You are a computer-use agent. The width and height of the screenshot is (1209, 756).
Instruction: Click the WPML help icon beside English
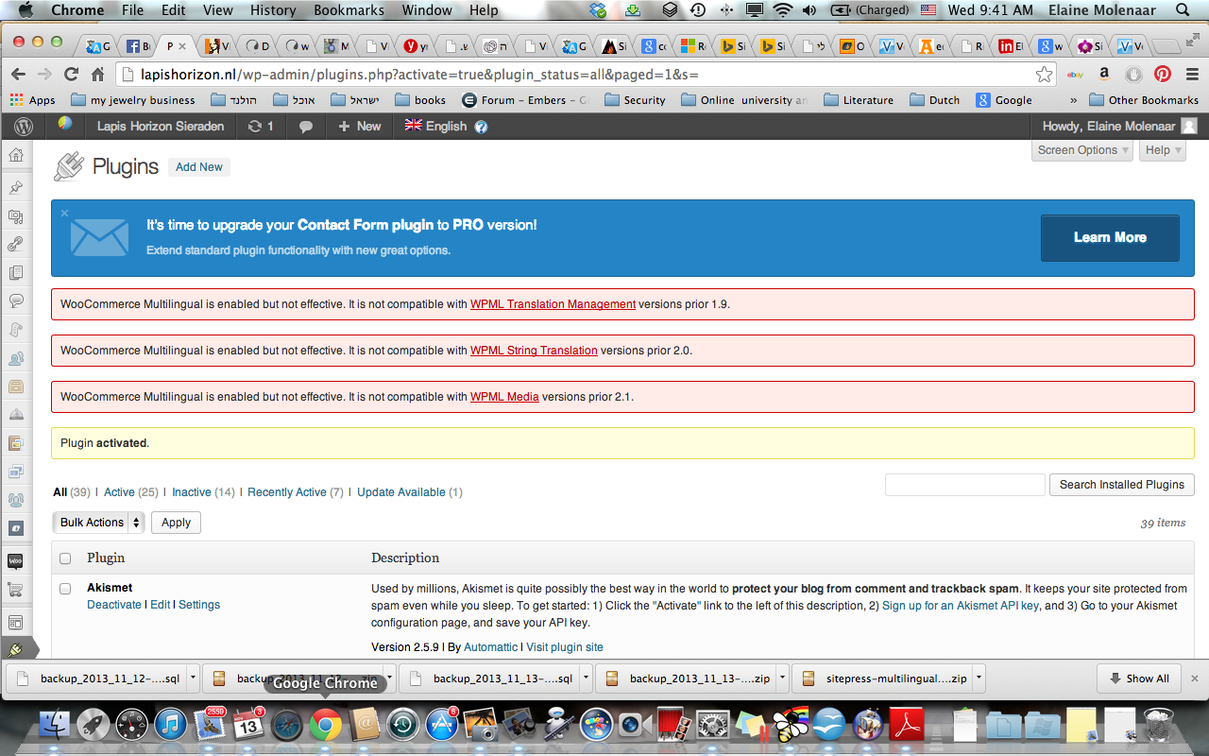[481, 127]
